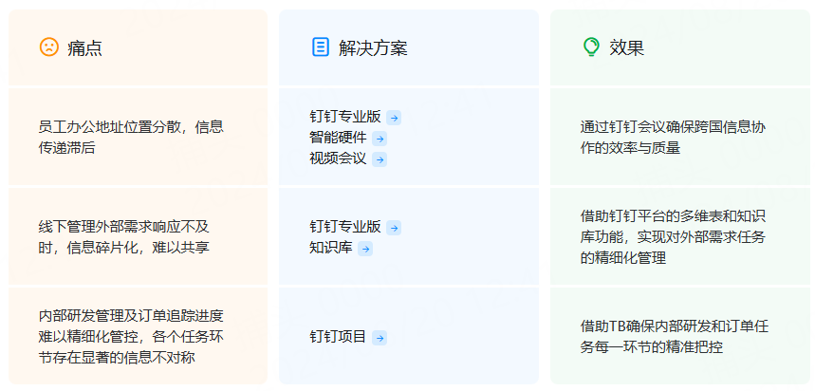Image resolution: width=815 pixels, height=391 pixels.
Task: Click arrow icon next to 钉钉项目
Action: pos(380,339)
